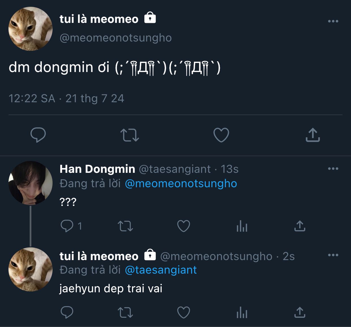
Task: Open more options on jaehyun reply
Action: (x=333, y=255)
